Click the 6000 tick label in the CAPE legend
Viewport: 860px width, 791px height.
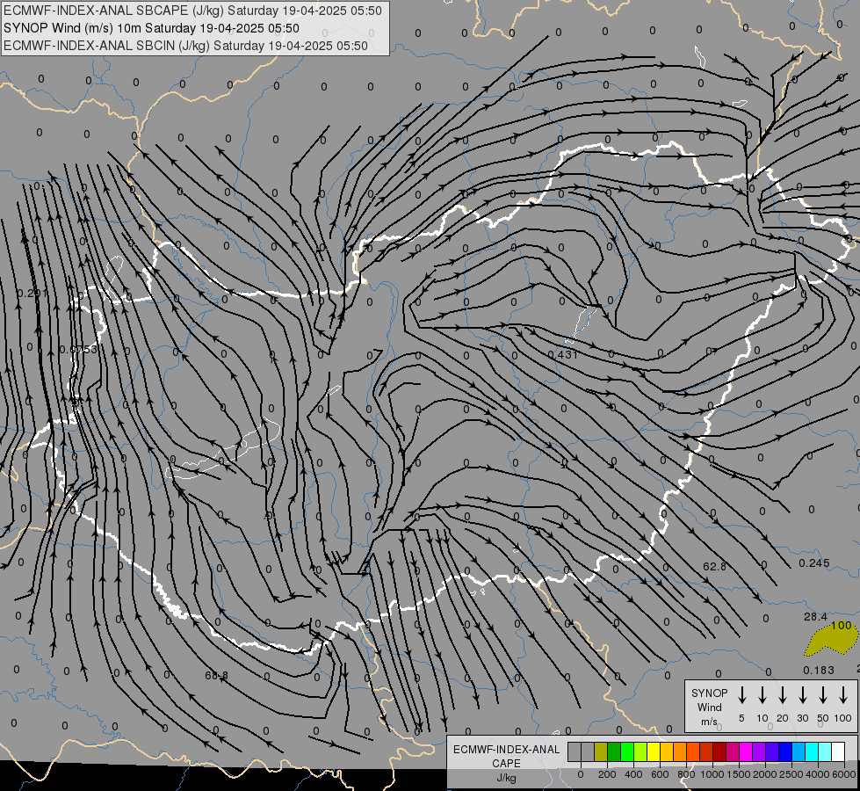click(844, 774)
